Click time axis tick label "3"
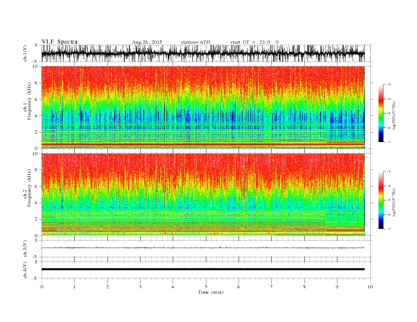Image resolution: width=417 pixels, height=322 pixels. point(140,287)
